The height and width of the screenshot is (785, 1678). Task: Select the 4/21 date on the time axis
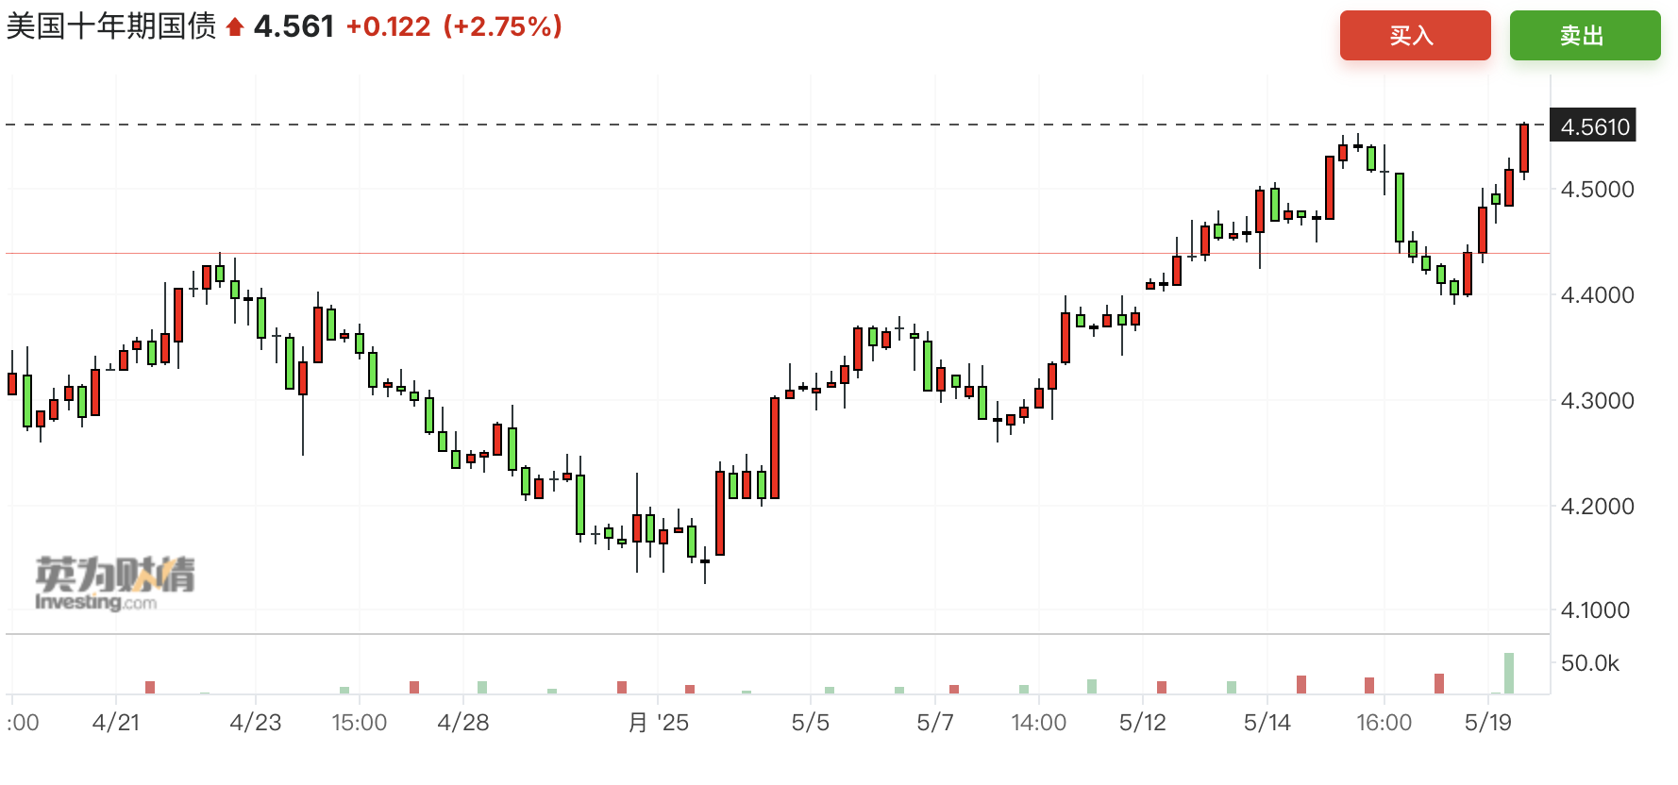116,723
